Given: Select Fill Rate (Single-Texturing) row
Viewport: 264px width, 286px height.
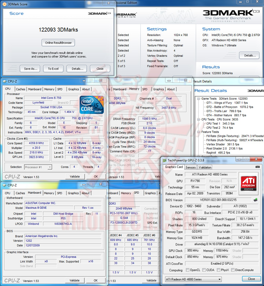Looking at the screenshot, I should (x=235, y=136).
